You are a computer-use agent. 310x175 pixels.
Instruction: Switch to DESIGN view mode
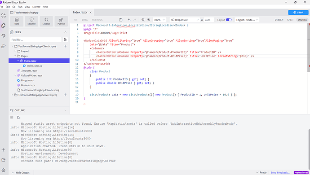(x=279, y=20)
